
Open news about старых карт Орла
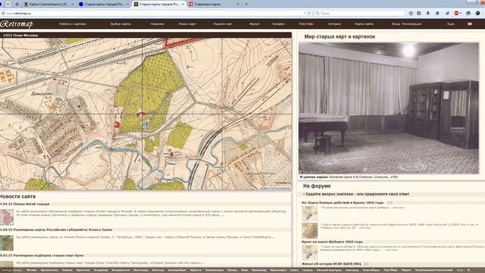(42, 256)
